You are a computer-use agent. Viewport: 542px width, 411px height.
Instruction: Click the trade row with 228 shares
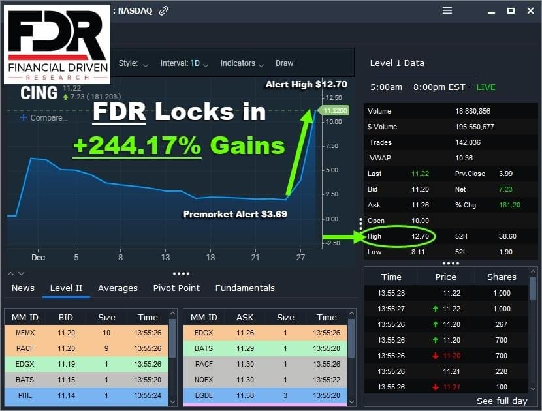click(x=446, y=371)
